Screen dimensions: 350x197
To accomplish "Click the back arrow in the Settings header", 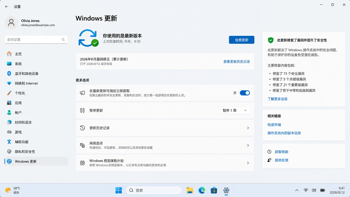I will tap(7, 7).
